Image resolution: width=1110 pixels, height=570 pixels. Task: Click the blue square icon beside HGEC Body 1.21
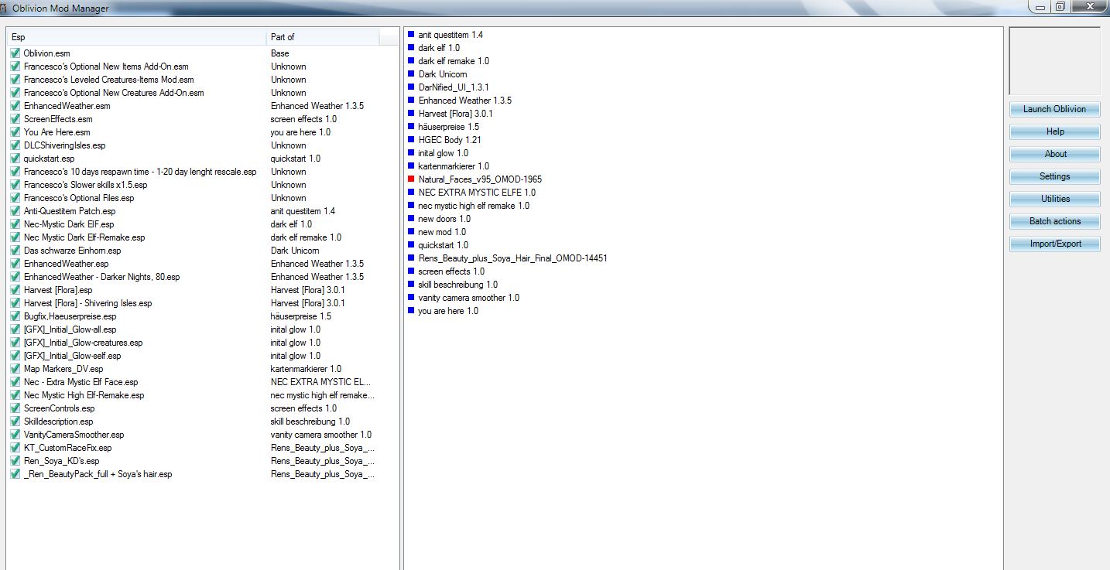click(412, 140)
